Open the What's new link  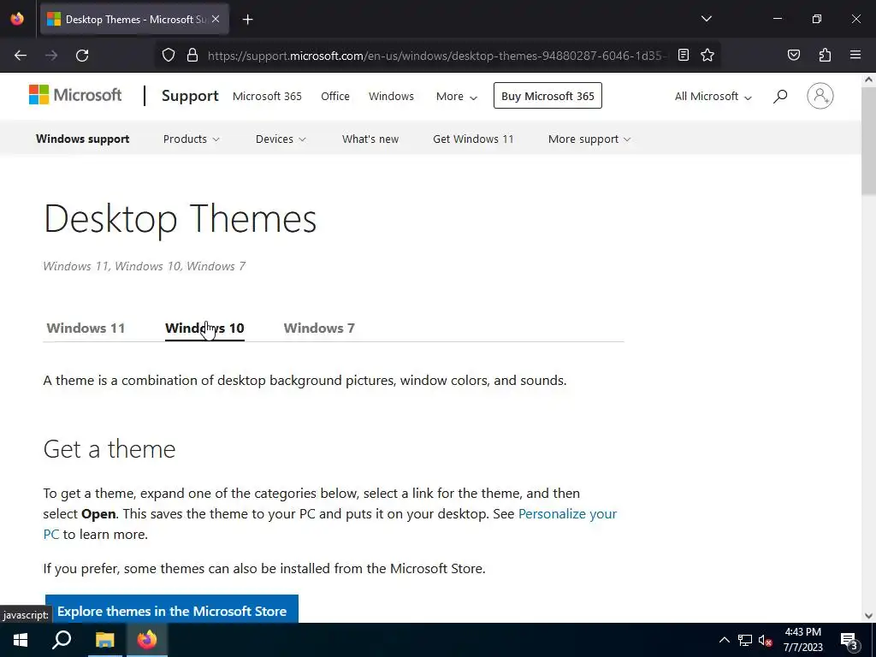(x=370, y=139)
